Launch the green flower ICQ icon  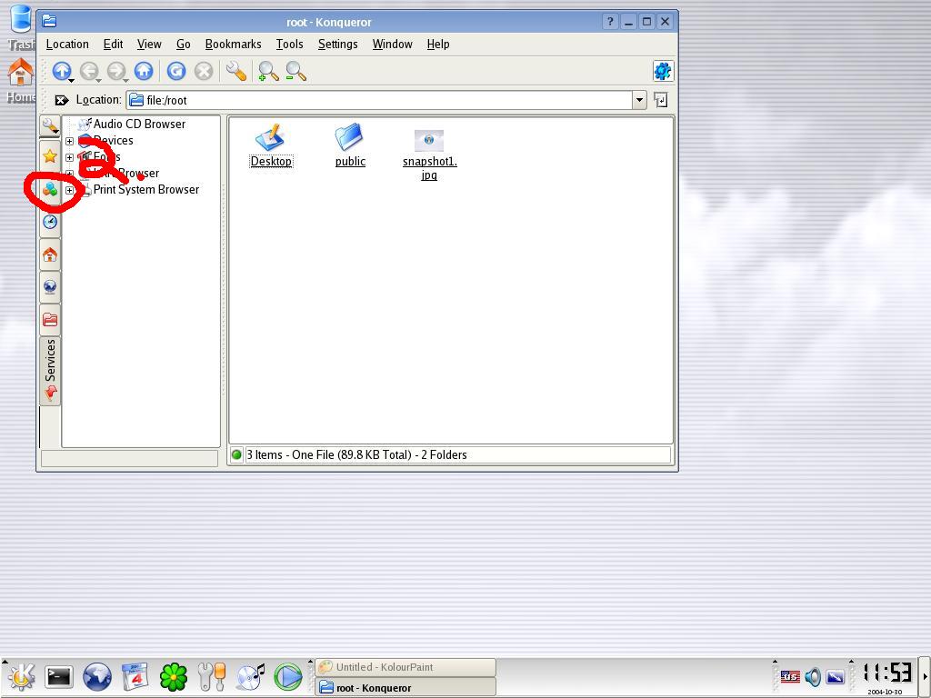point(174,677)
